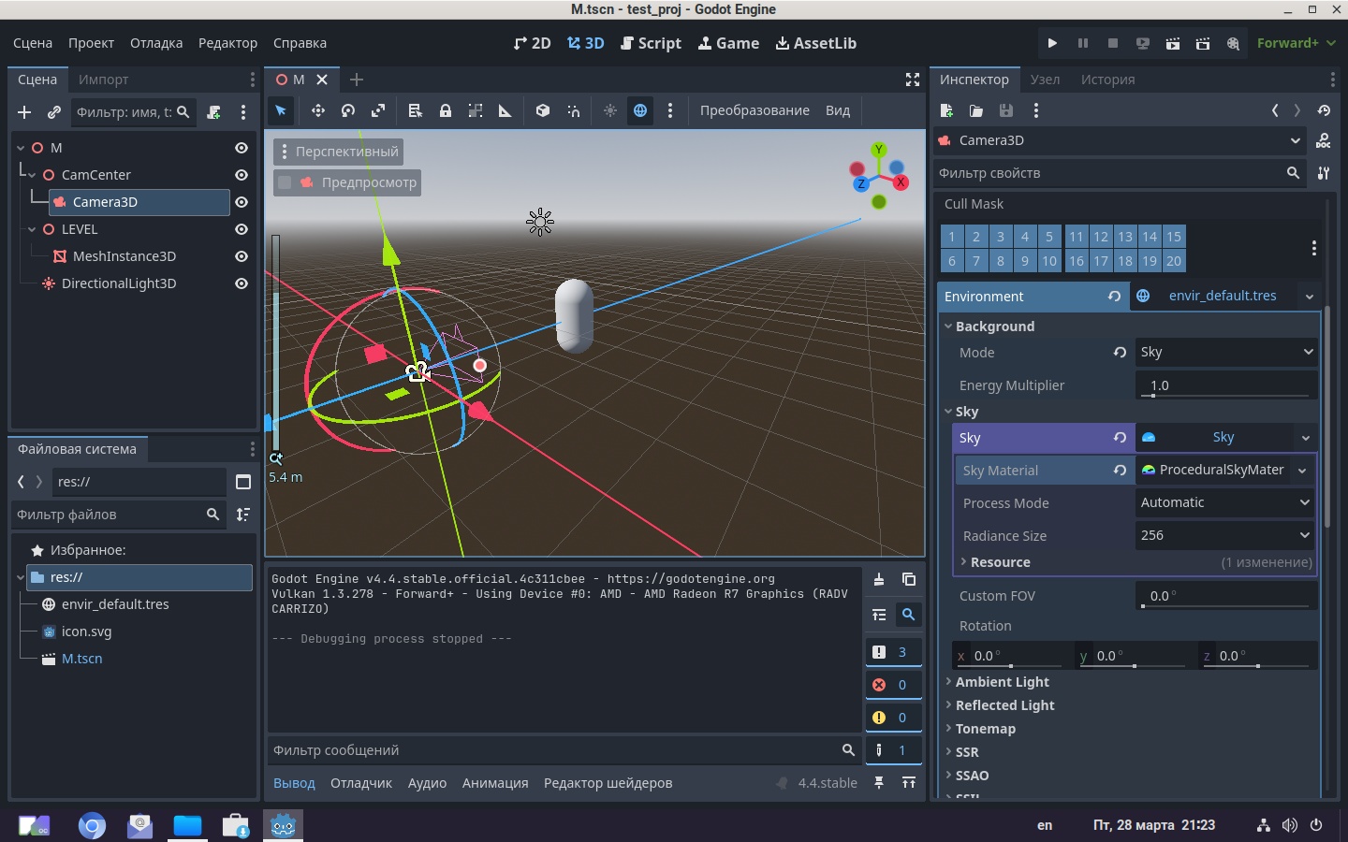Toggle visibility of the M node
This screenshot has width=1348, height=842.
tap(242, 148)
